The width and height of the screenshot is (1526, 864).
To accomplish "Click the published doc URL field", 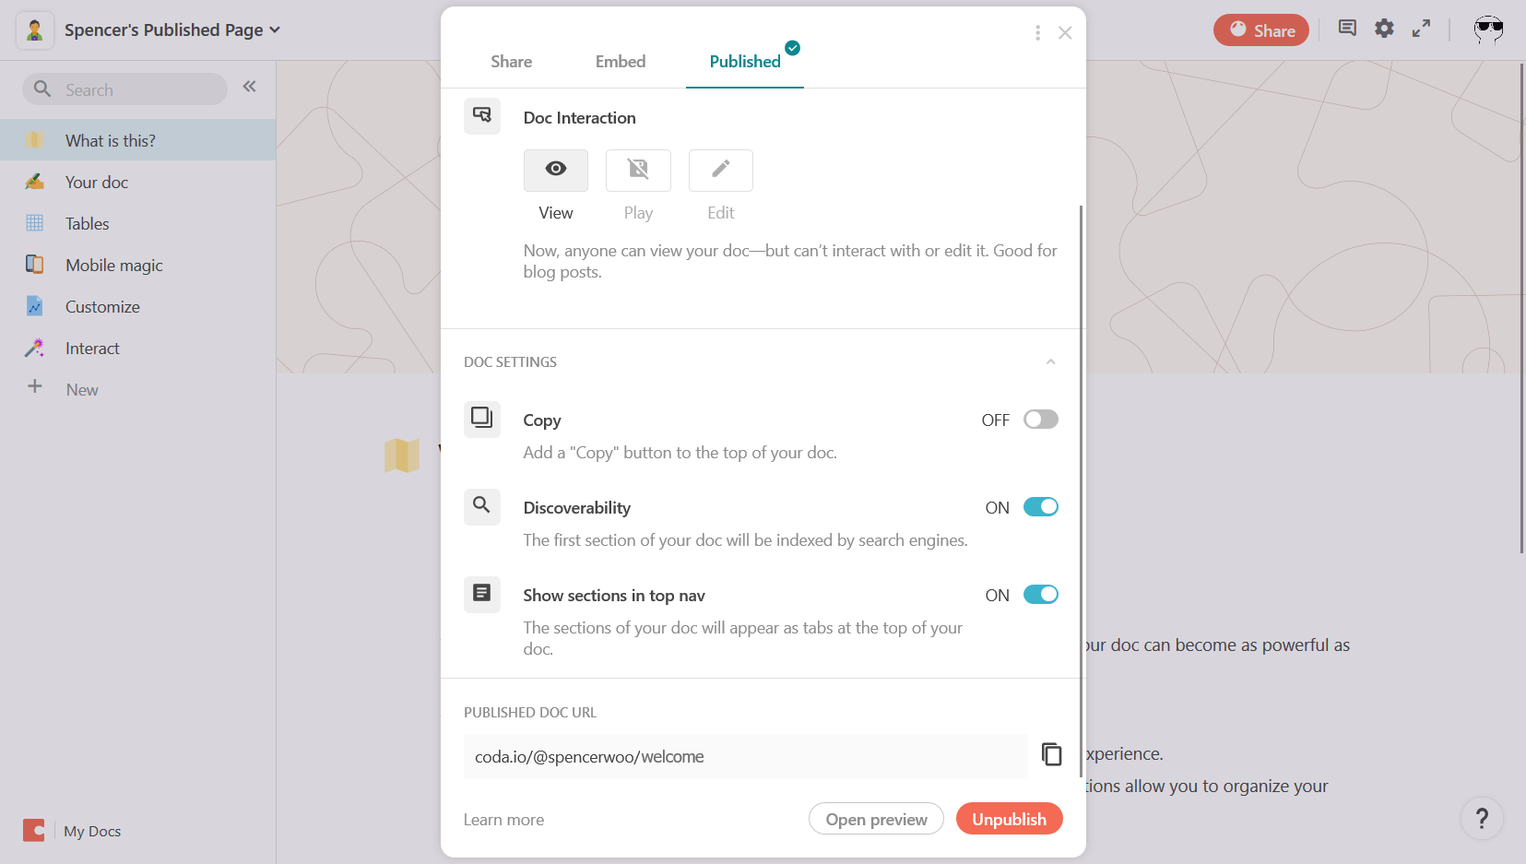I will (x=746, y=757).
